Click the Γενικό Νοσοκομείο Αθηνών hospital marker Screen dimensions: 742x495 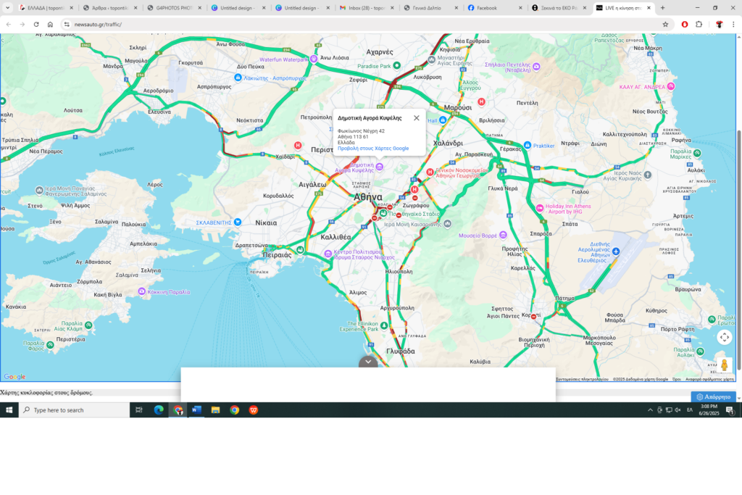[x=430, y=172]
